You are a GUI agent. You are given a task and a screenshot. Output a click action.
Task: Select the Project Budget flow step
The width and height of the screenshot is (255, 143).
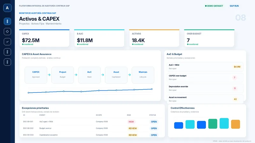tap(62, 75)
